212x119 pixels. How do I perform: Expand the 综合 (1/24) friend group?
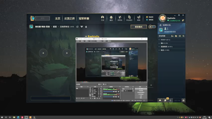click(x=171, y=50)
